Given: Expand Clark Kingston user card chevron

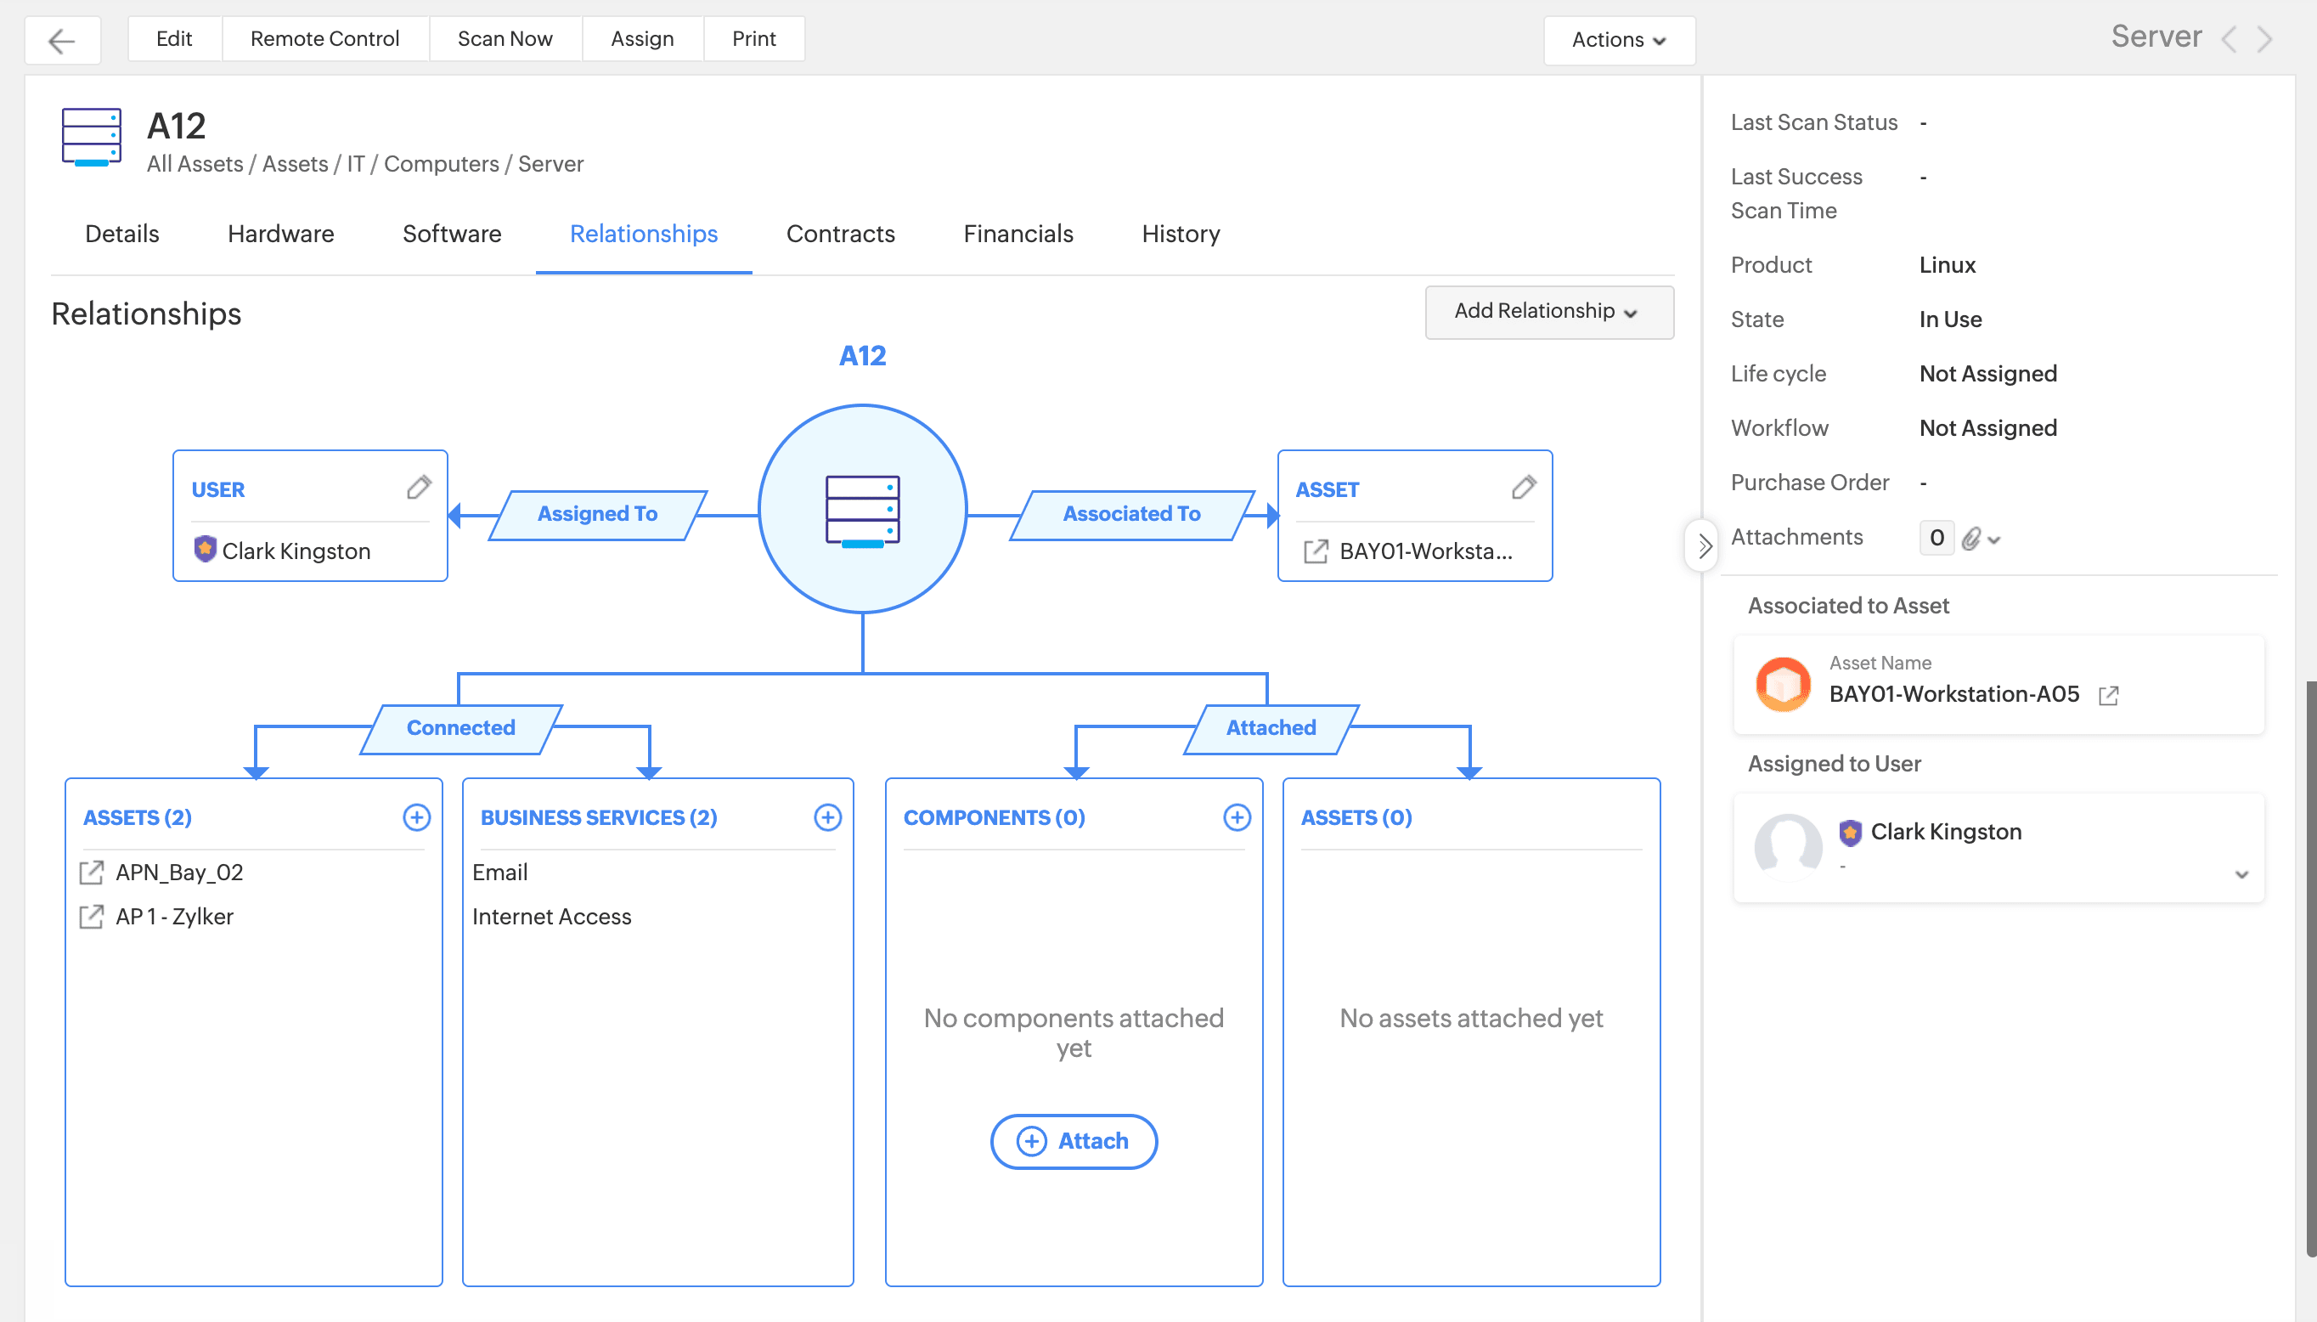Looking at the screenshot, I should point(2241,874).
